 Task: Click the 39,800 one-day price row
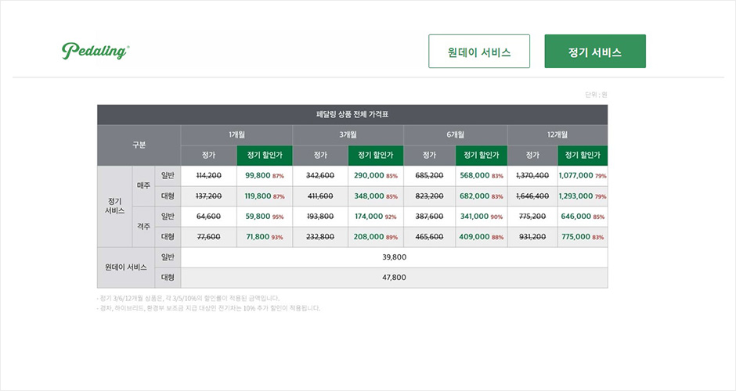[x=394, y=257]
